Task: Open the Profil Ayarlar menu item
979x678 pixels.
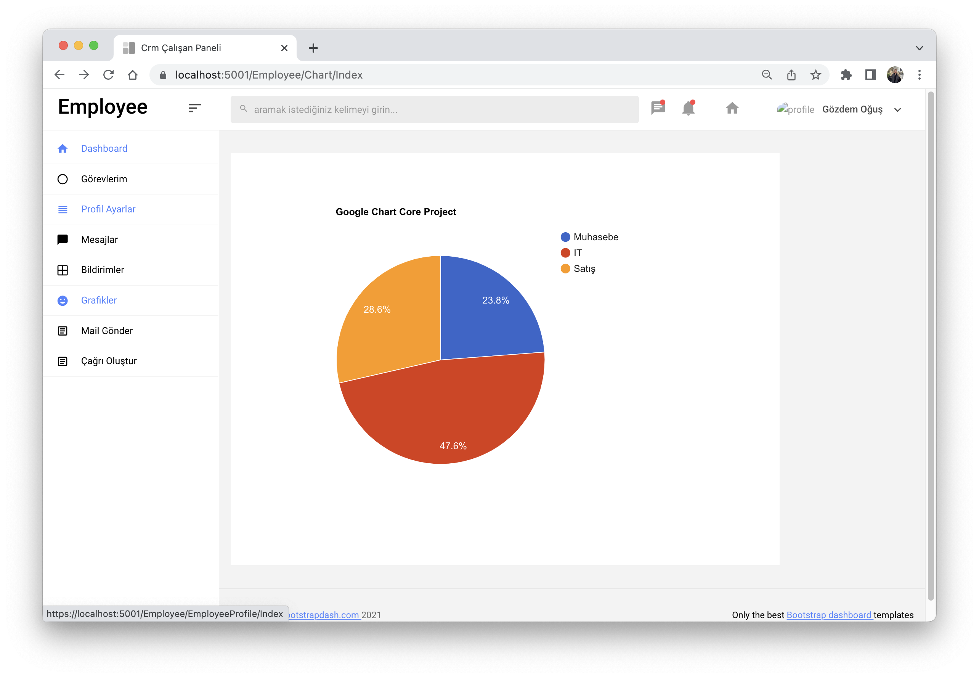Action: click(x=131, y=209)
